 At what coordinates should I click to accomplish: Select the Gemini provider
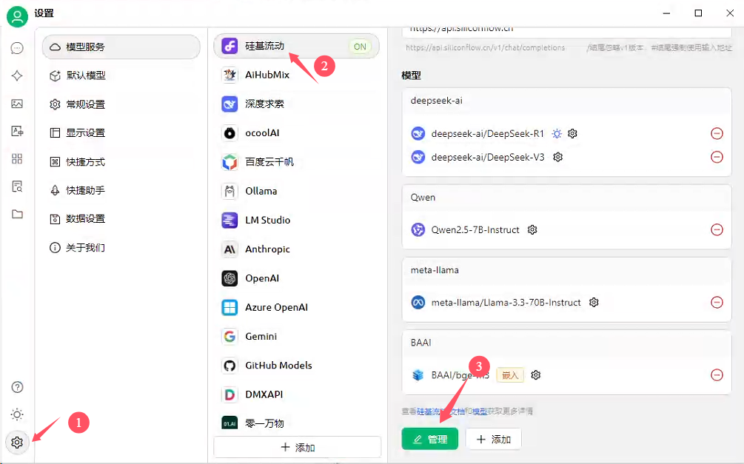(x=297, y=337)
